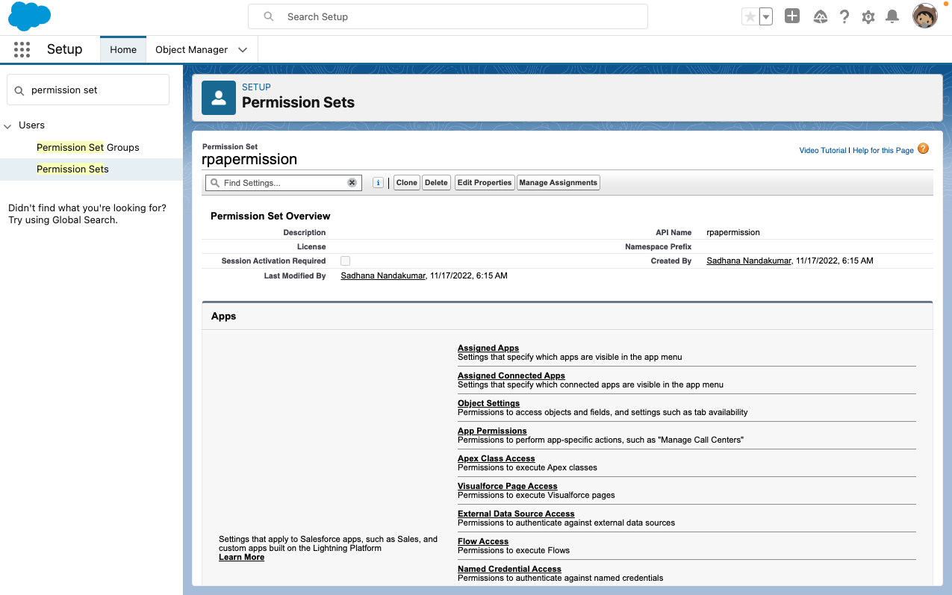Open the Assigned Apps settings link

tap(488, 348)
